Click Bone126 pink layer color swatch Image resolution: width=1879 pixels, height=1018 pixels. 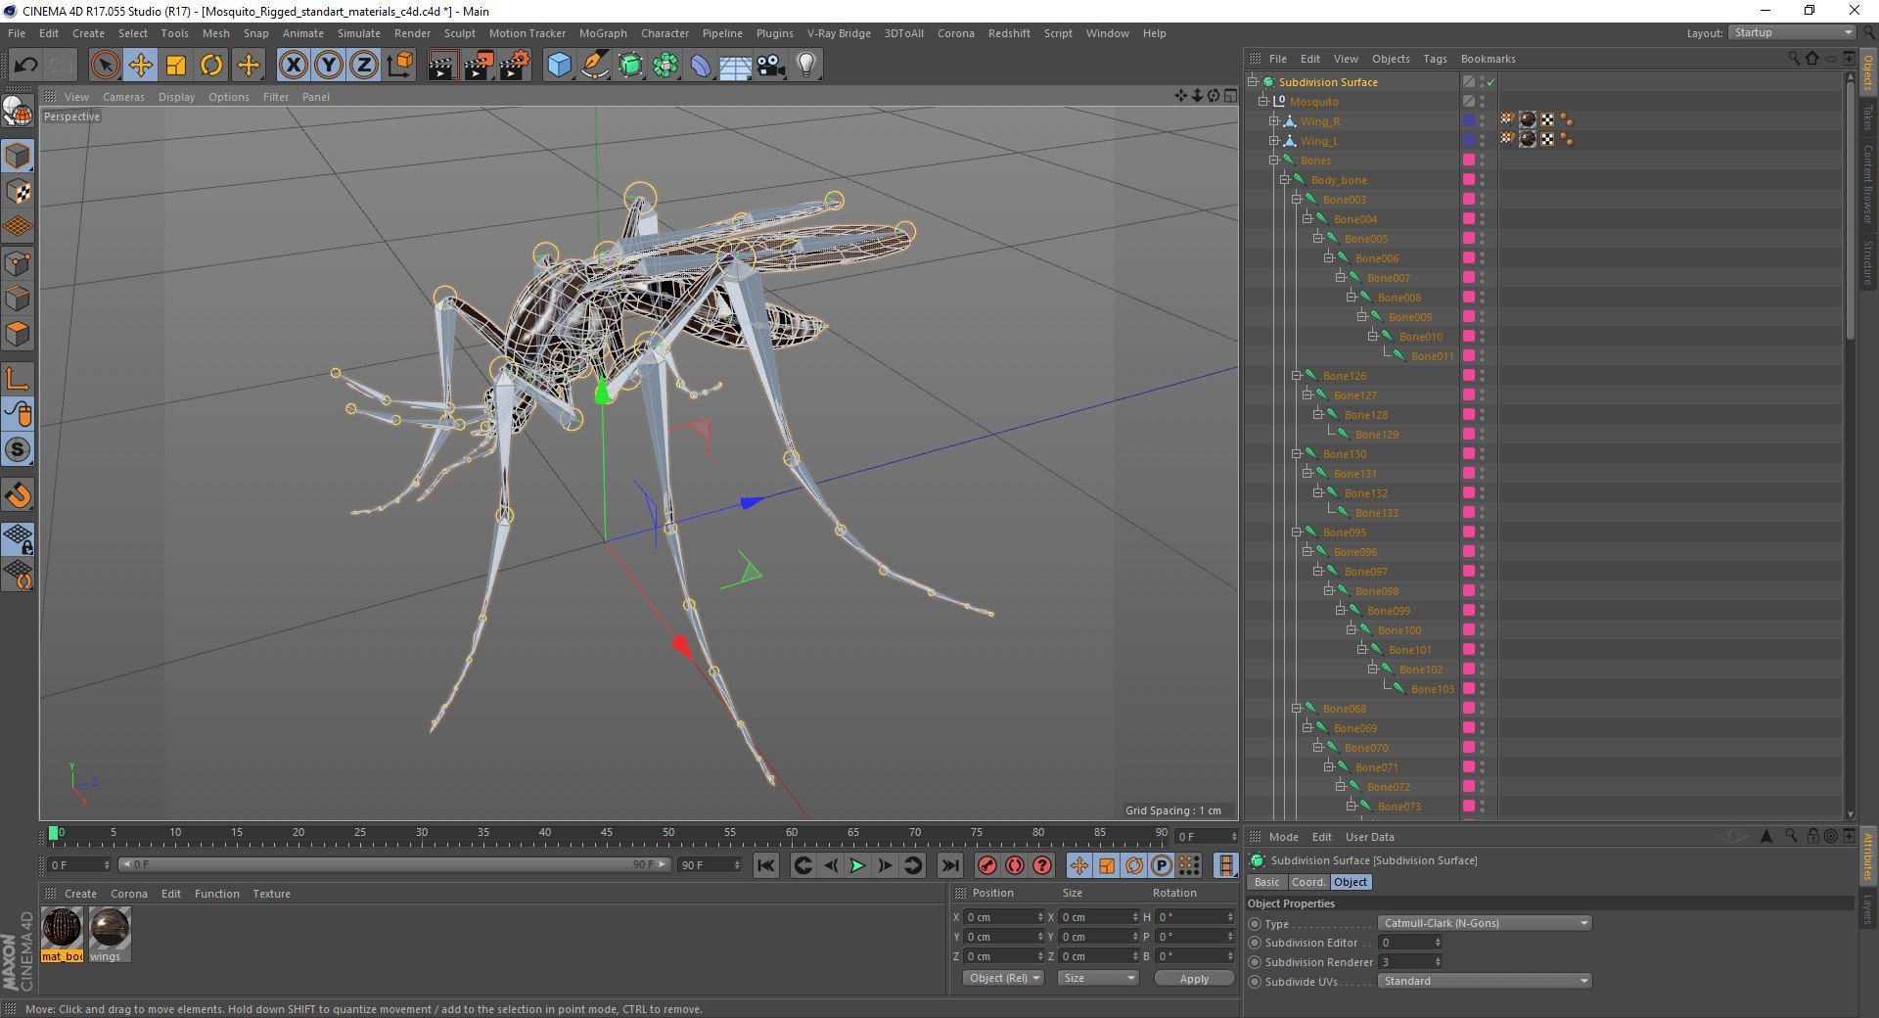pos(1469,375)
